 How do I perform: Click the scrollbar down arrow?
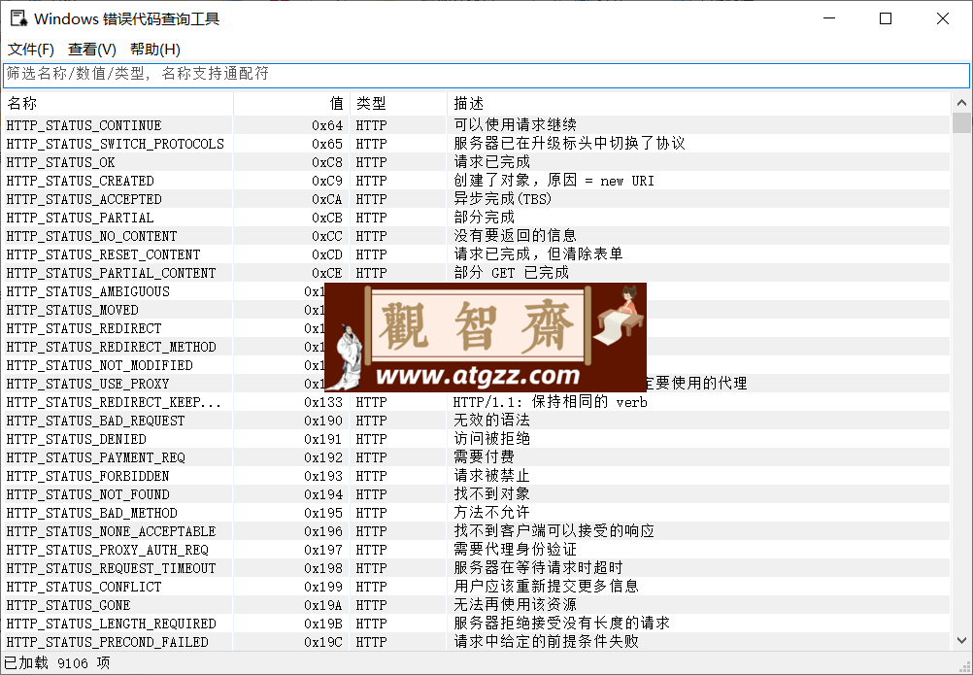click(x=961, y=640)
